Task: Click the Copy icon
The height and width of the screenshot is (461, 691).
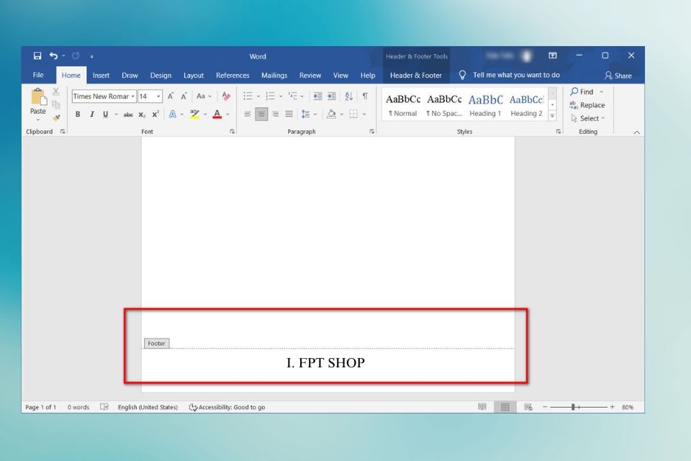Action: [56, 104]
